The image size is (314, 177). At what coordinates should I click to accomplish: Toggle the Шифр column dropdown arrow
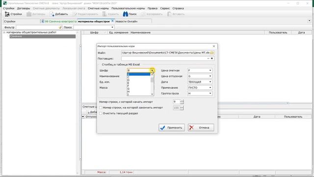coord(152,70)
